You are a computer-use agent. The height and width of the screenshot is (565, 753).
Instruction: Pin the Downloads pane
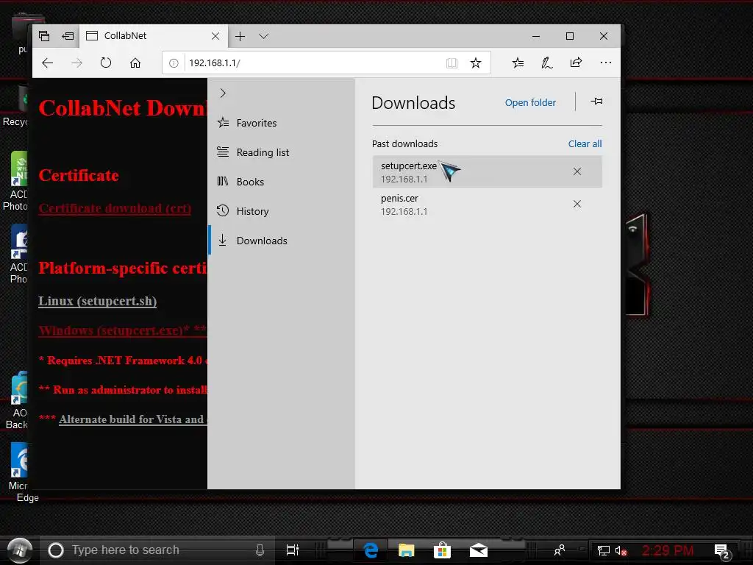[596, 102]
